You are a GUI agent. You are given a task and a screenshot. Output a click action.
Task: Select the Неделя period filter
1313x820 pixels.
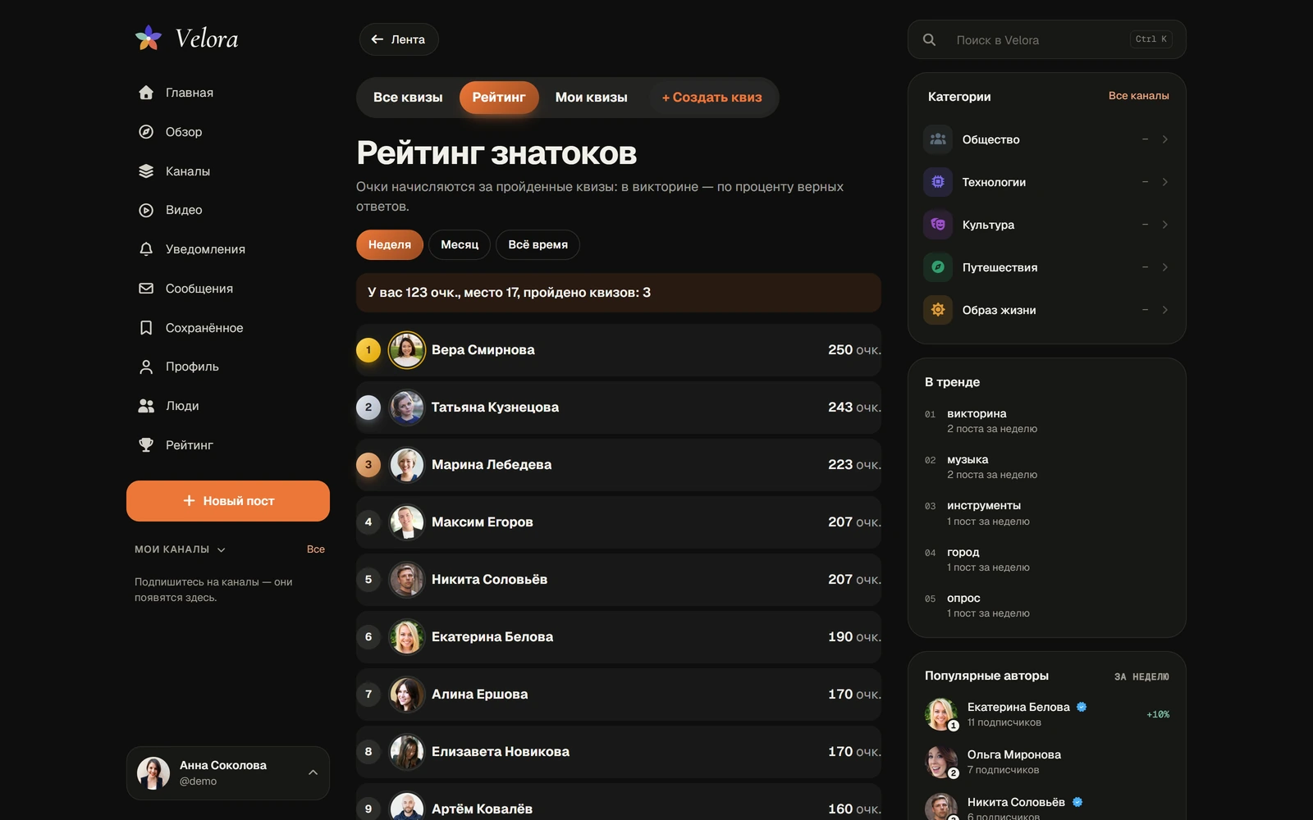click(x=390, y=244)
